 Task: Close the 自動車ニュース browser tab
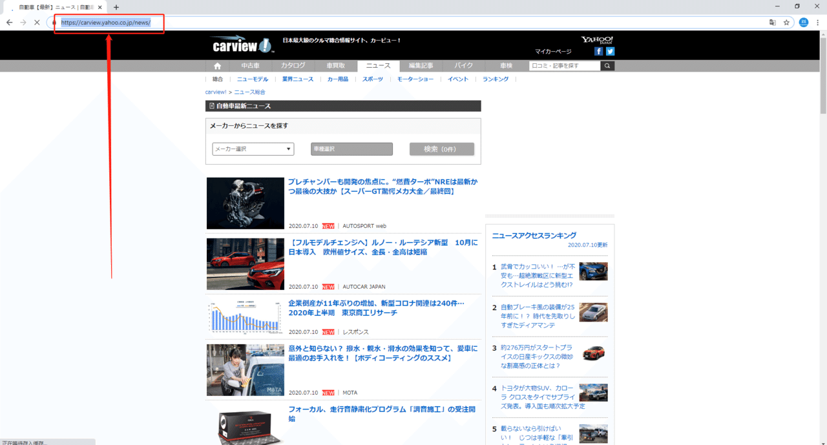100,7
